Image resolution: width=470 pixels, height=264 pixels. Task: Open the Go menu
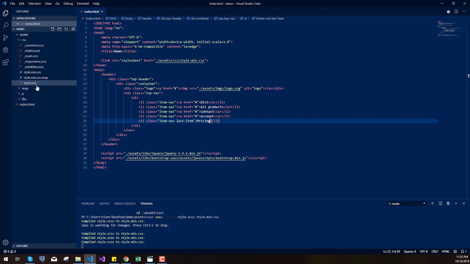point(57,3)
